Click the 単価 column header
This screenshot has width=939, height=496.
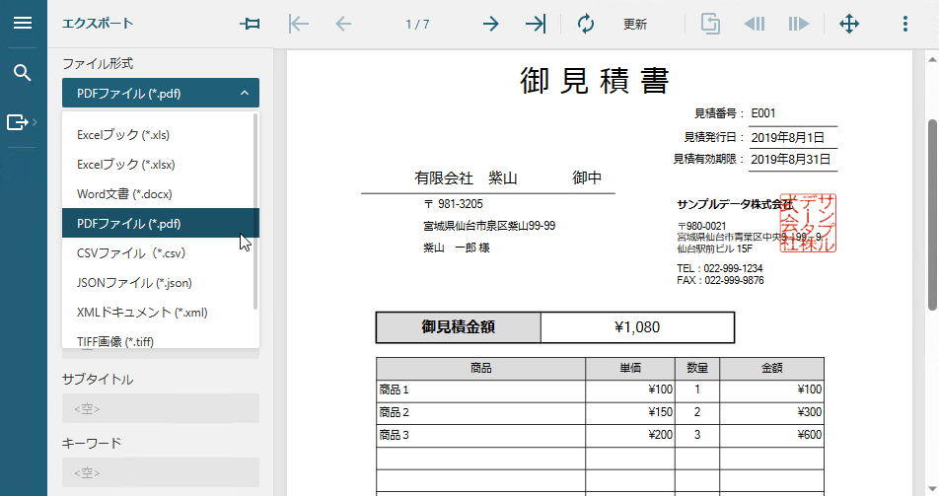630,368
